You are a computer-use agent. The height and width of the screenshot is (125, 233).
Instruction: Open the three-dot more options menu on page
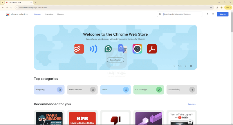pyautogui.click(x=207, y=14)
